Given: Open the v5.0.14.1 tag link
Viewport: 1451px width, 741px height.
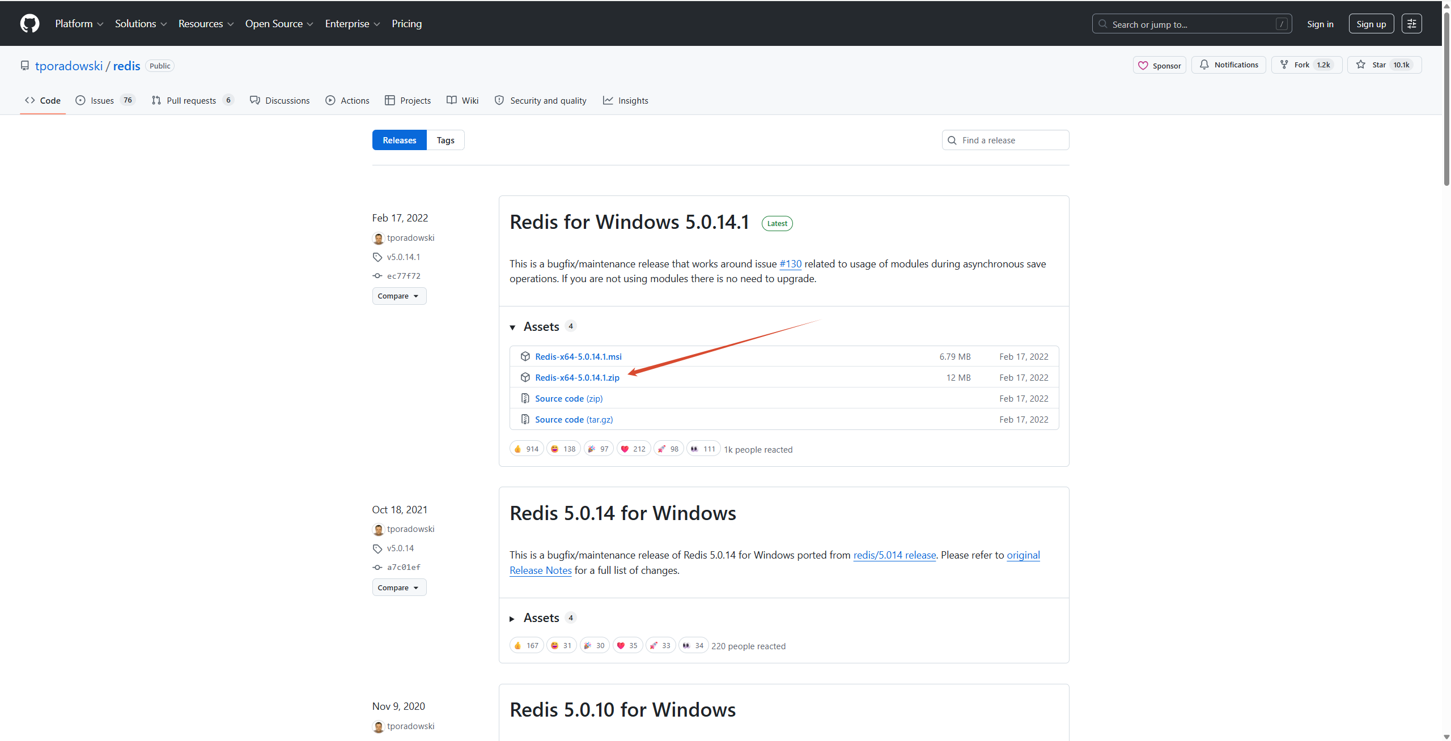Looking at the screenshot, I should (404, 257).
